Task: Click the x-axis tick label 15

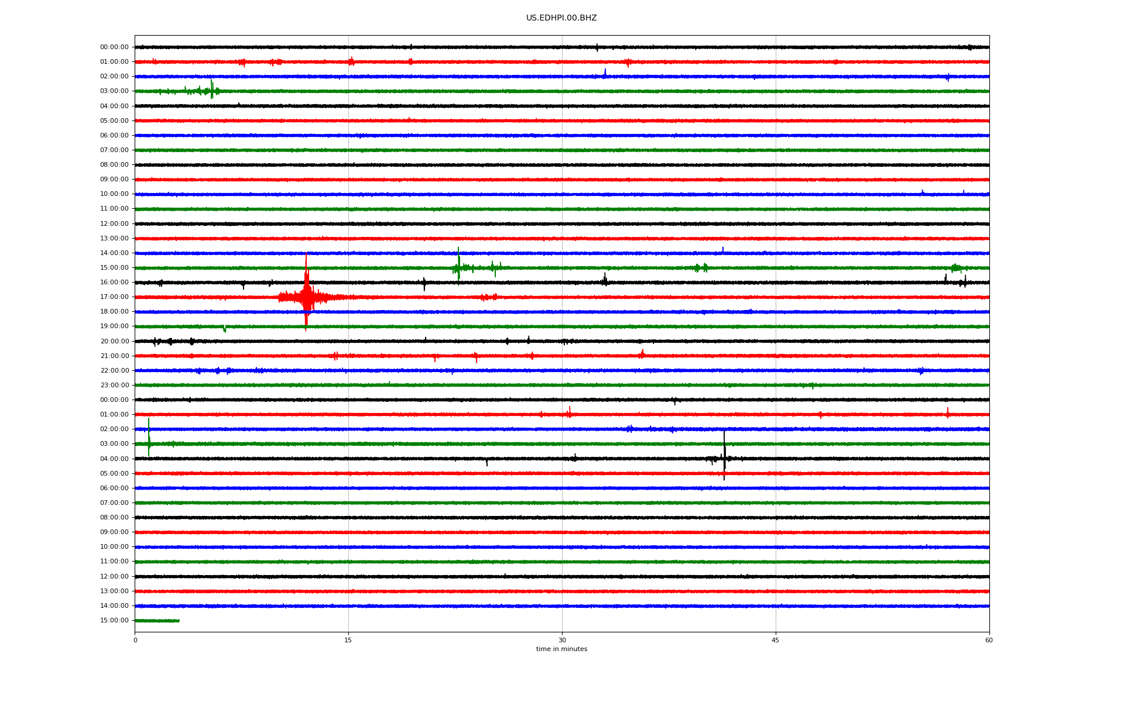Action: coord(348,640)
